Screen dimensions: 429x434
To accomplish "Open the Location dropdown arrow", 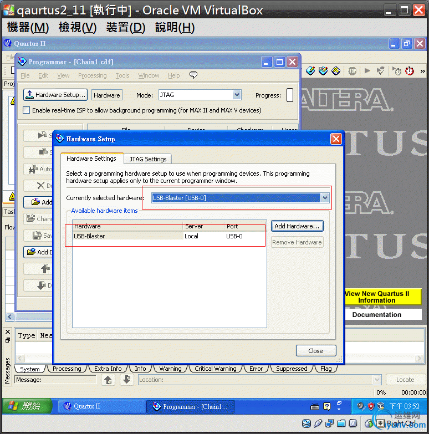I will coord(377,380).
